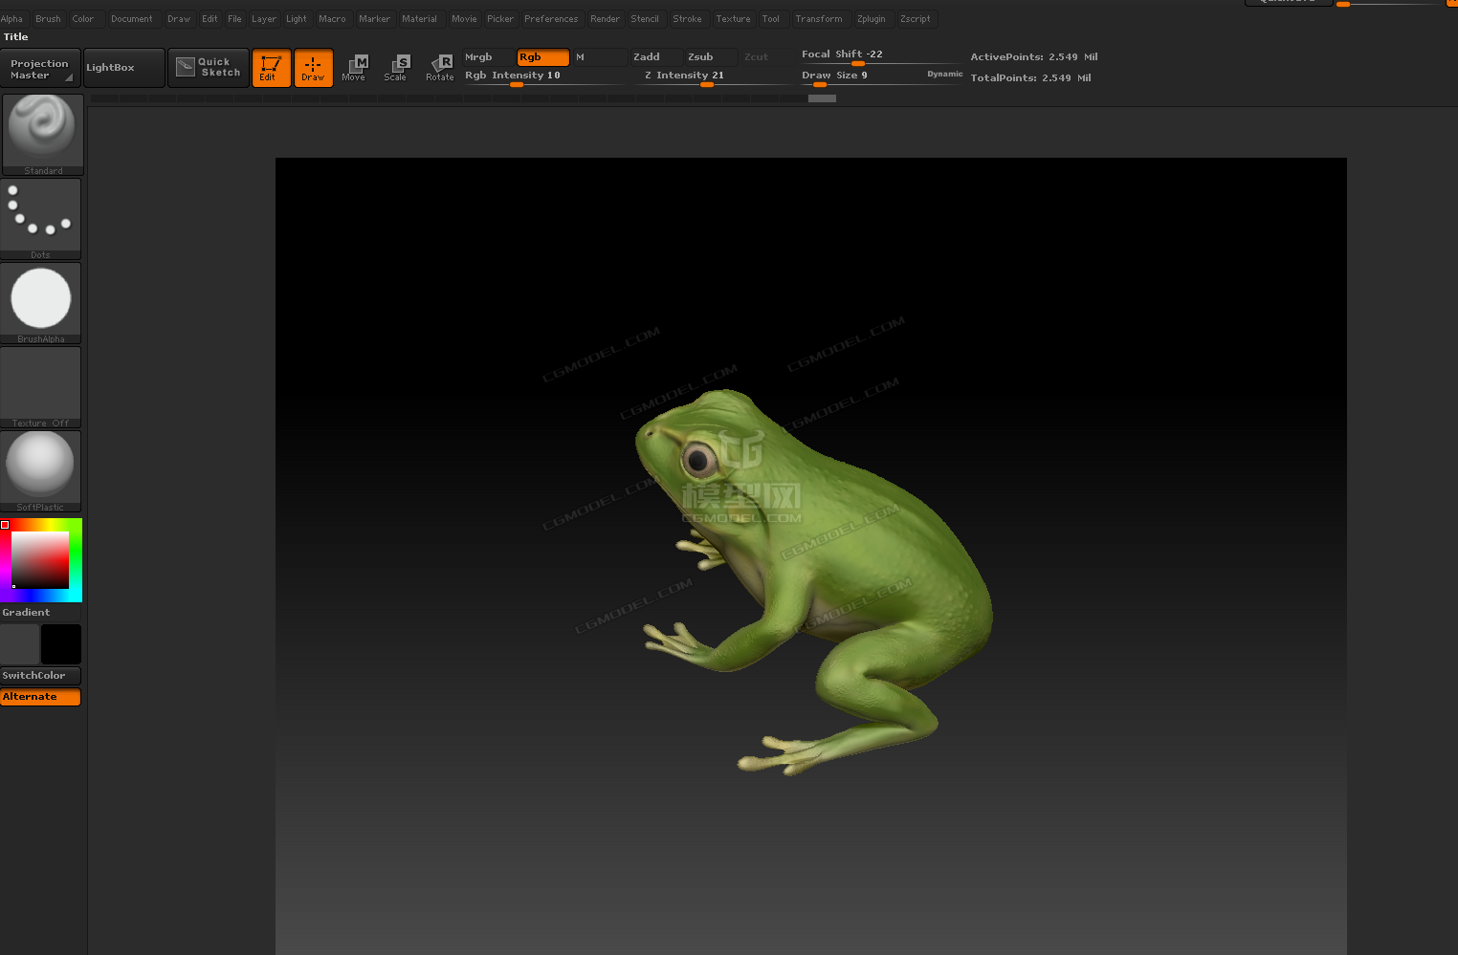Click the TotalPoints 2.549 Mil readout
This screenshot has width=1458, height=955.
pyautogui.click(x=1030, y=78)
